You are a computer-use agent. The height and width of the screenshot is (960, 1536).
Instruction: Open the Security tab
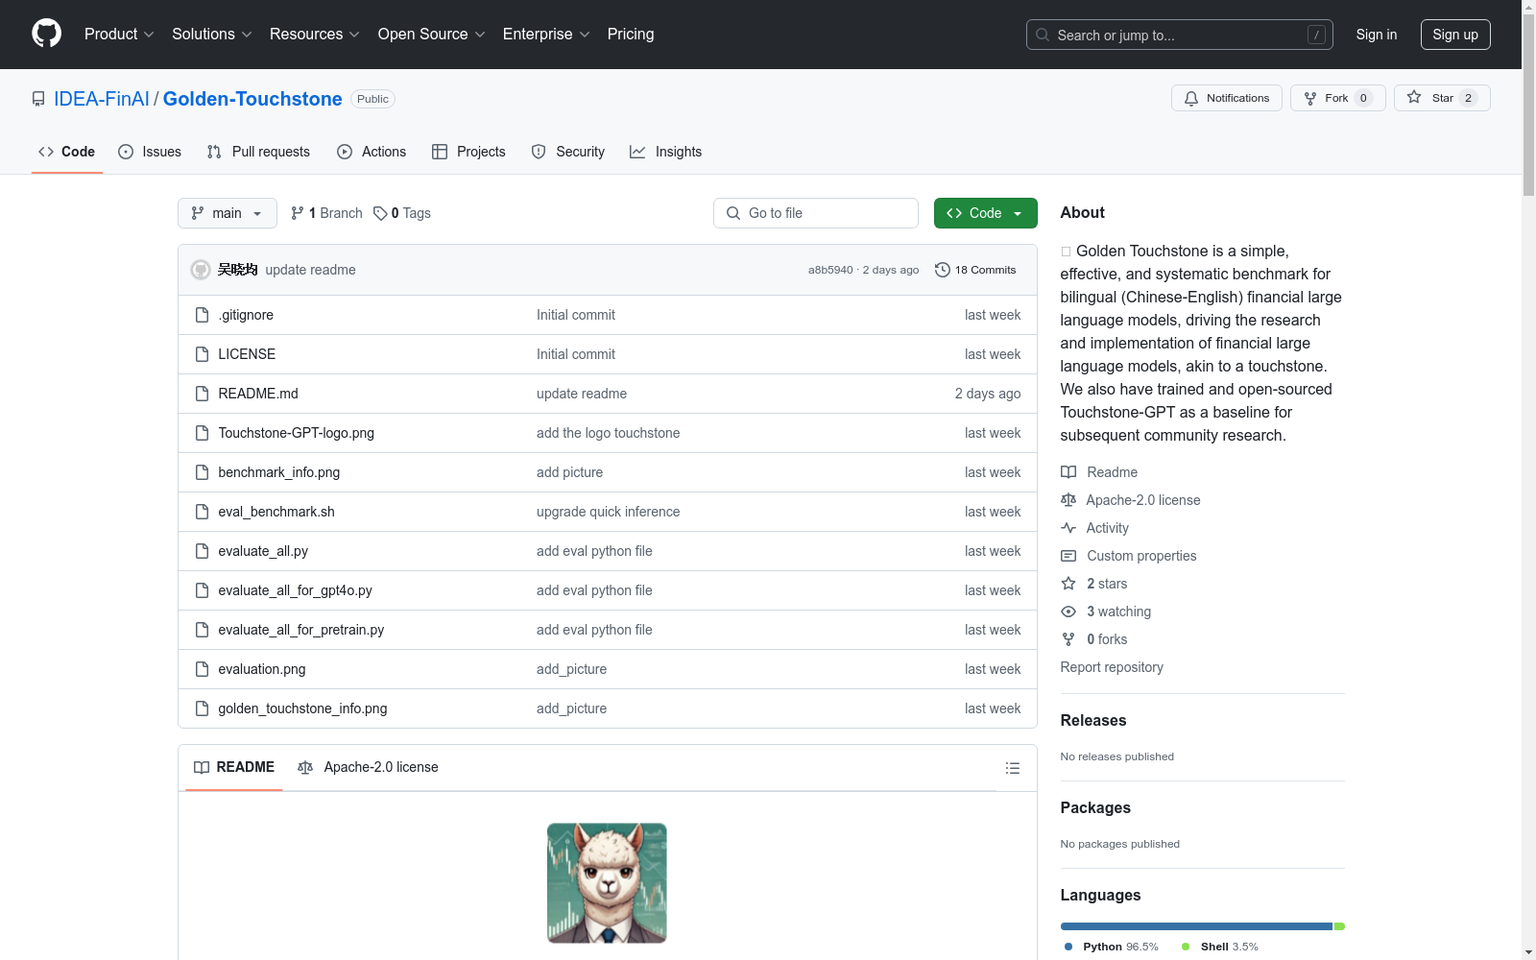point(568,152)
